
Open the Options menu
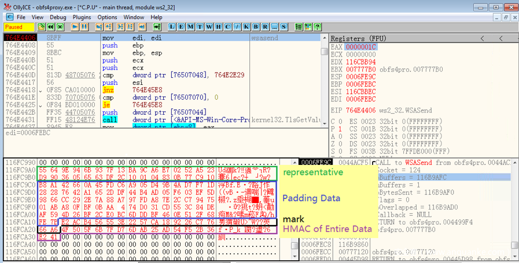tap(108, 17)
